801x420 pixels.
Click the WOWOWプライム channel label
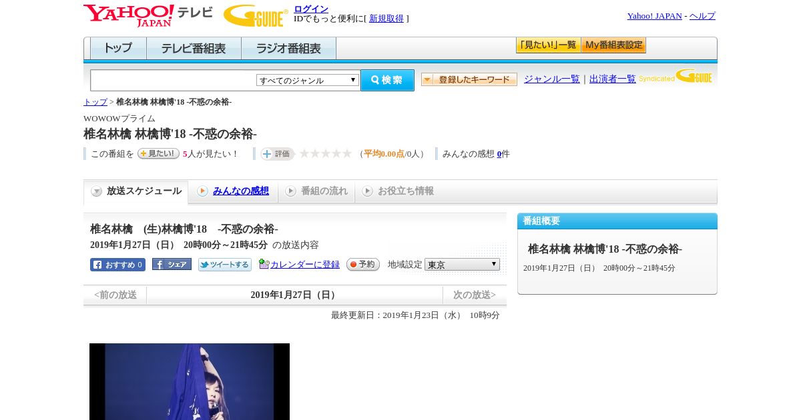point(119,119)
